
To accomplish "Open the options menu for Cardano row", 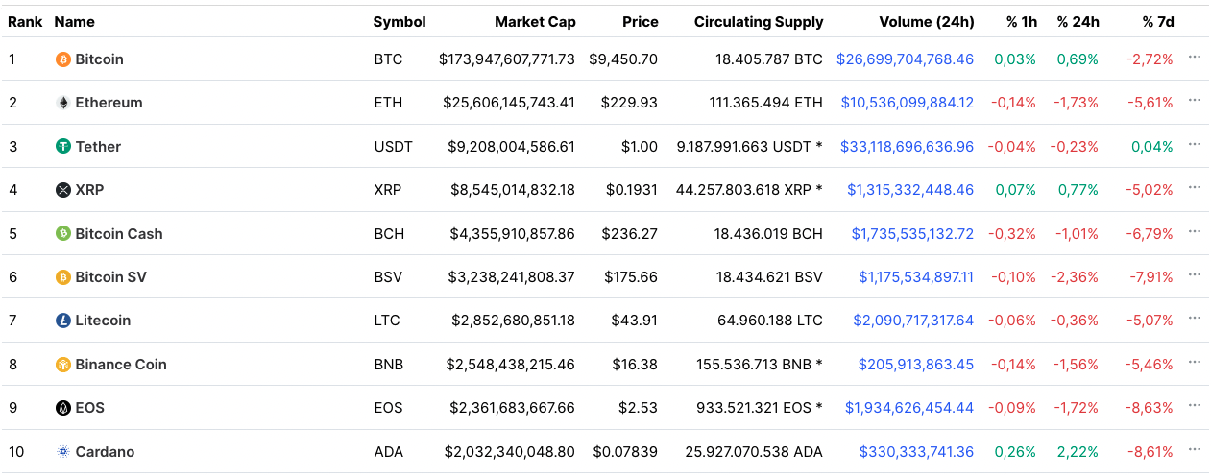I will pyautogui.click(x=1195, y=449).
